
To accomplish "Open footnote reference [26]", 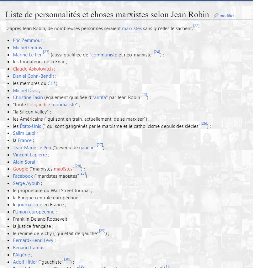I will [x=204, y=123].
